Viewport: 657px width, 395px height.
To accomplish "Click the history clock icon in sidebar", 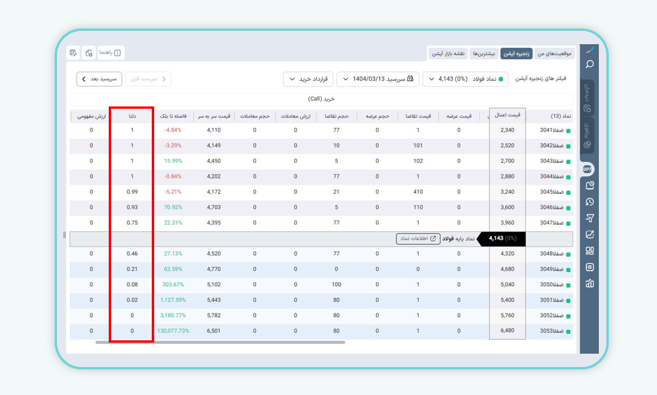I will 590,202.
